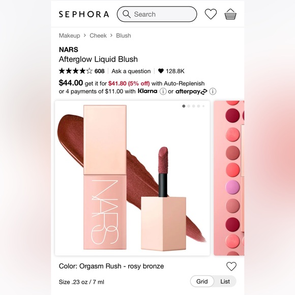Open the 608 reviews count
Viewport: 295px width, 295px height.
(x=100, y=71)
